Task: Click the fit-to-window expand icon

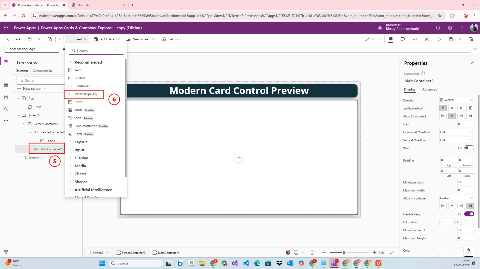Action: pyautogui.click(x=392, y=253)
